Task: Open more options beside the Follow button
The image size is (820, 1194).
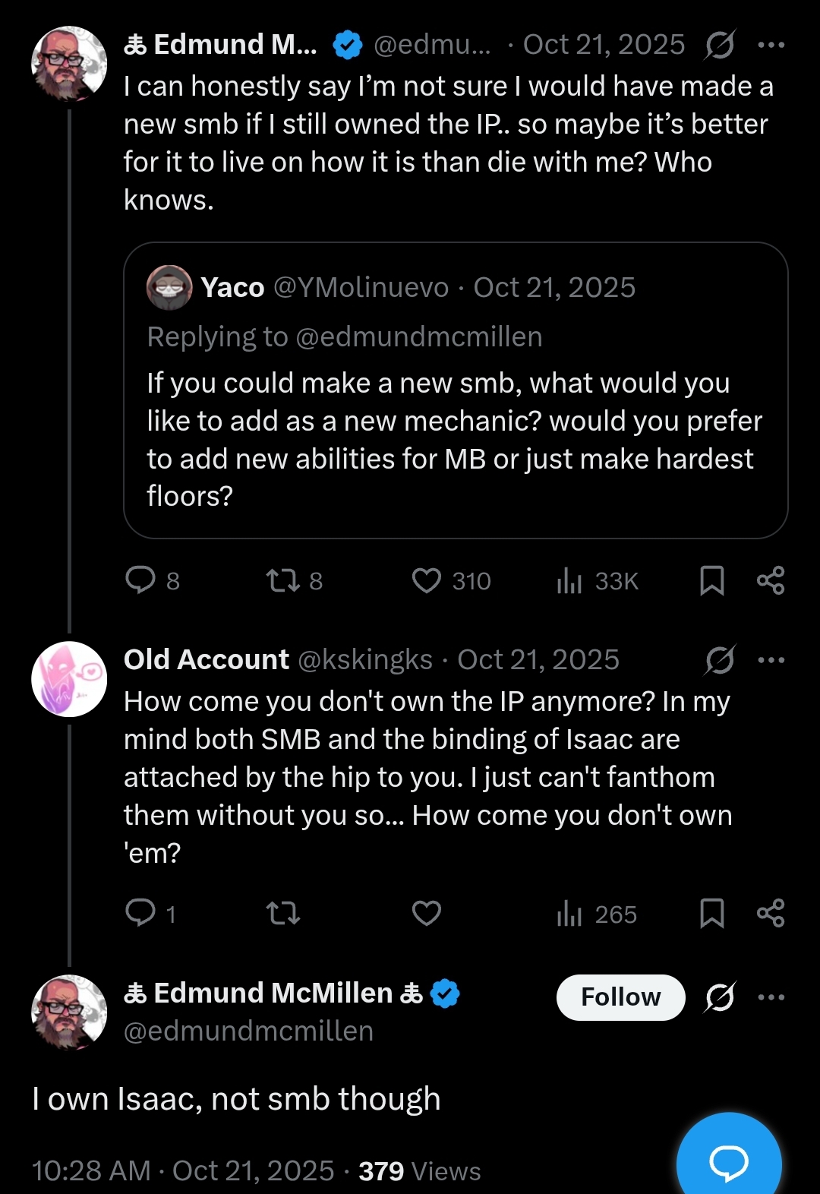Action: tap(771, 997)
